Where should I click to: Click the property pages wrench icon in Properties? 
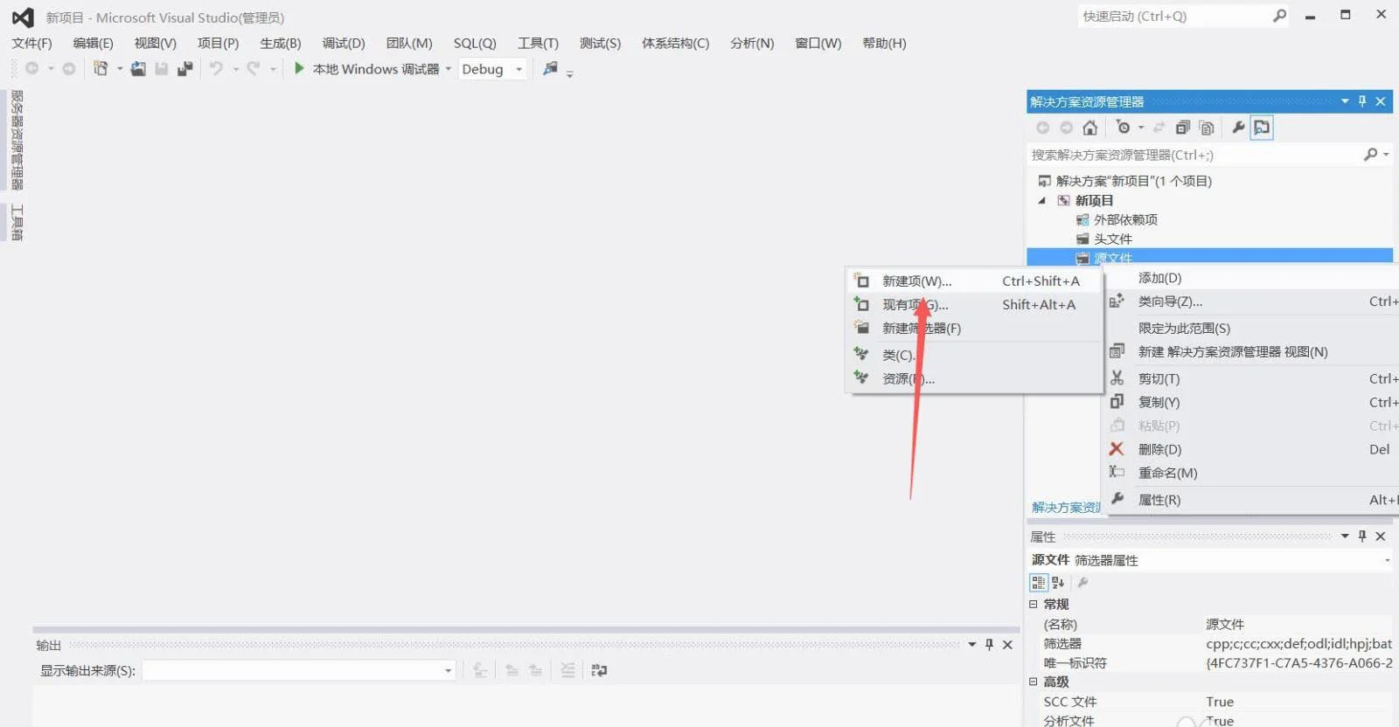pos(1082,583)
